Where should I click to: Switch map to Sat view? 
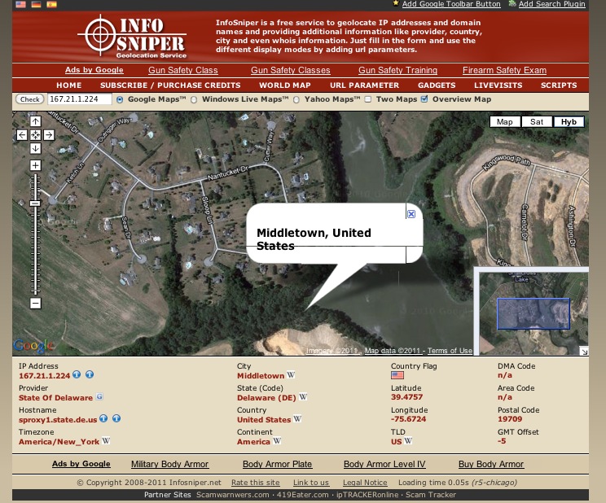537,122
